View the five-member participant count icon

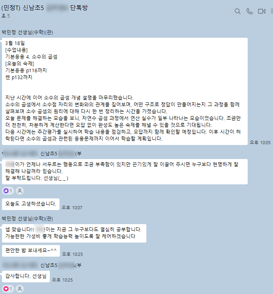[x=6, y=16]
